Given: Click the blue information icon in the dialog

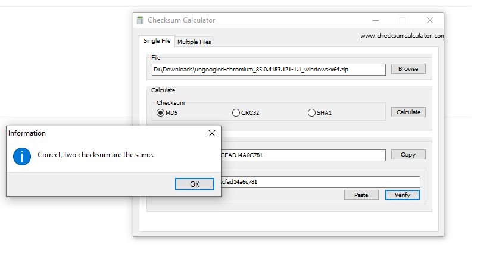Looking at the screenshot, I should point(21,156).
